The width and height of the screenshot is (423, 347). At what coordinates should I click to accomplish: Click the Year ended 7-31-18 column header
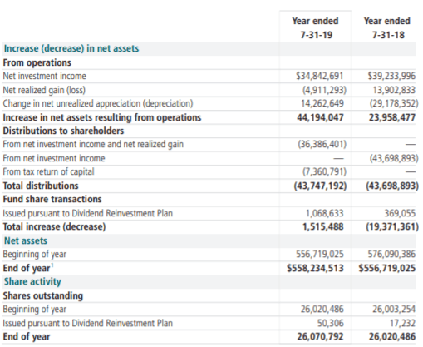tap(387, 27)
